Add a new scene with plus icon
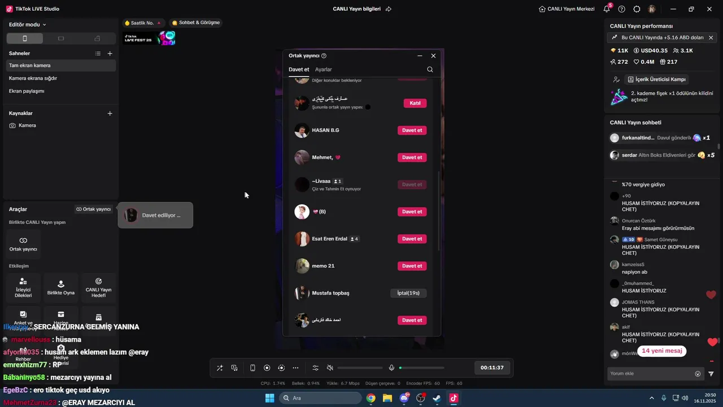Image resolution: width=723 pixels, height=407 pixels. click(110, 54)
